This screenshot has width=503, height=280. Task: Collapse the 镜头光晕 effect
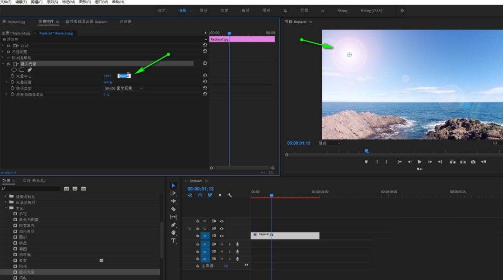click(x=3, y=64)
